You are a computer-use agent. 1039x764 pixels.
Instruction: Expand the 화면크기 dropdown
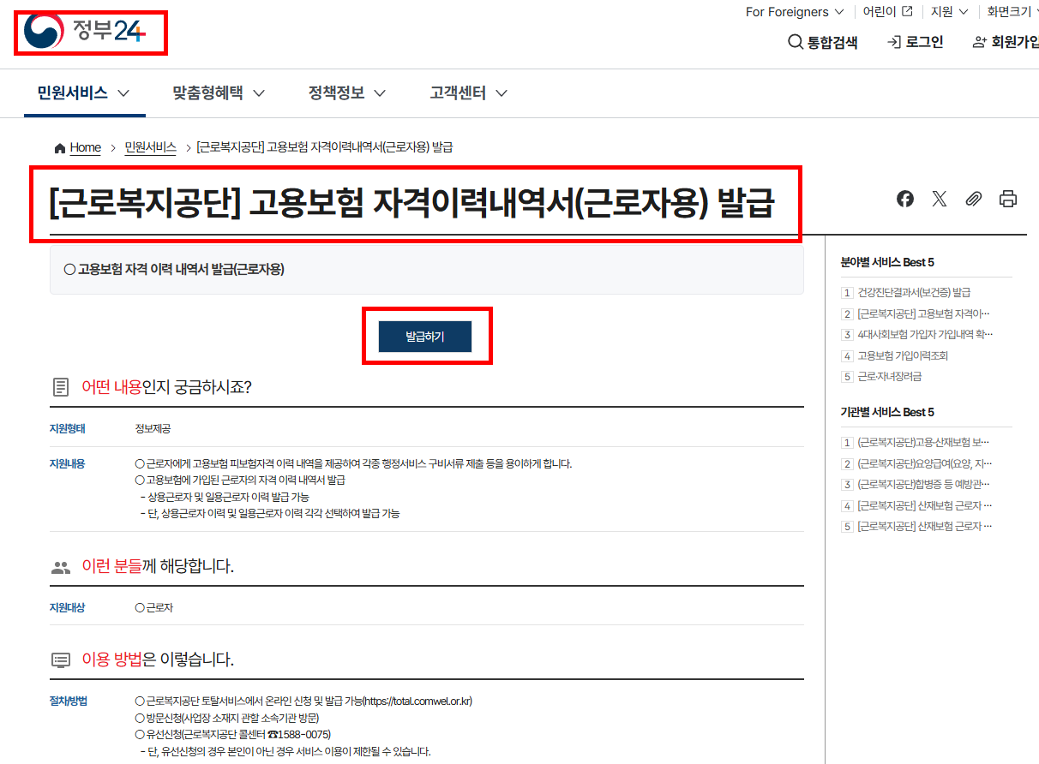pos(1013,12)
